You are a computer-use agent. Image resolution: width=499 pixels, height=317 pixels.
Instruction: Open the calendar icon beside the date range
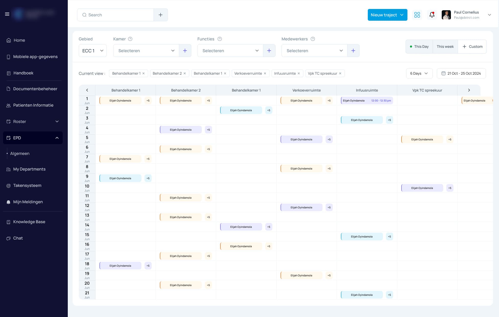(x=444, y=73)
